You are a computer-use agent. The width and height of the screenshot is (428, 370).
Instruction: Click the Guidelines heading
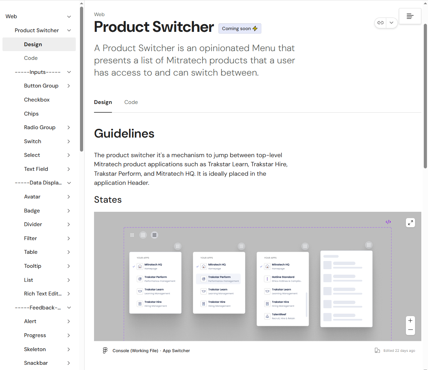[124, 133]
